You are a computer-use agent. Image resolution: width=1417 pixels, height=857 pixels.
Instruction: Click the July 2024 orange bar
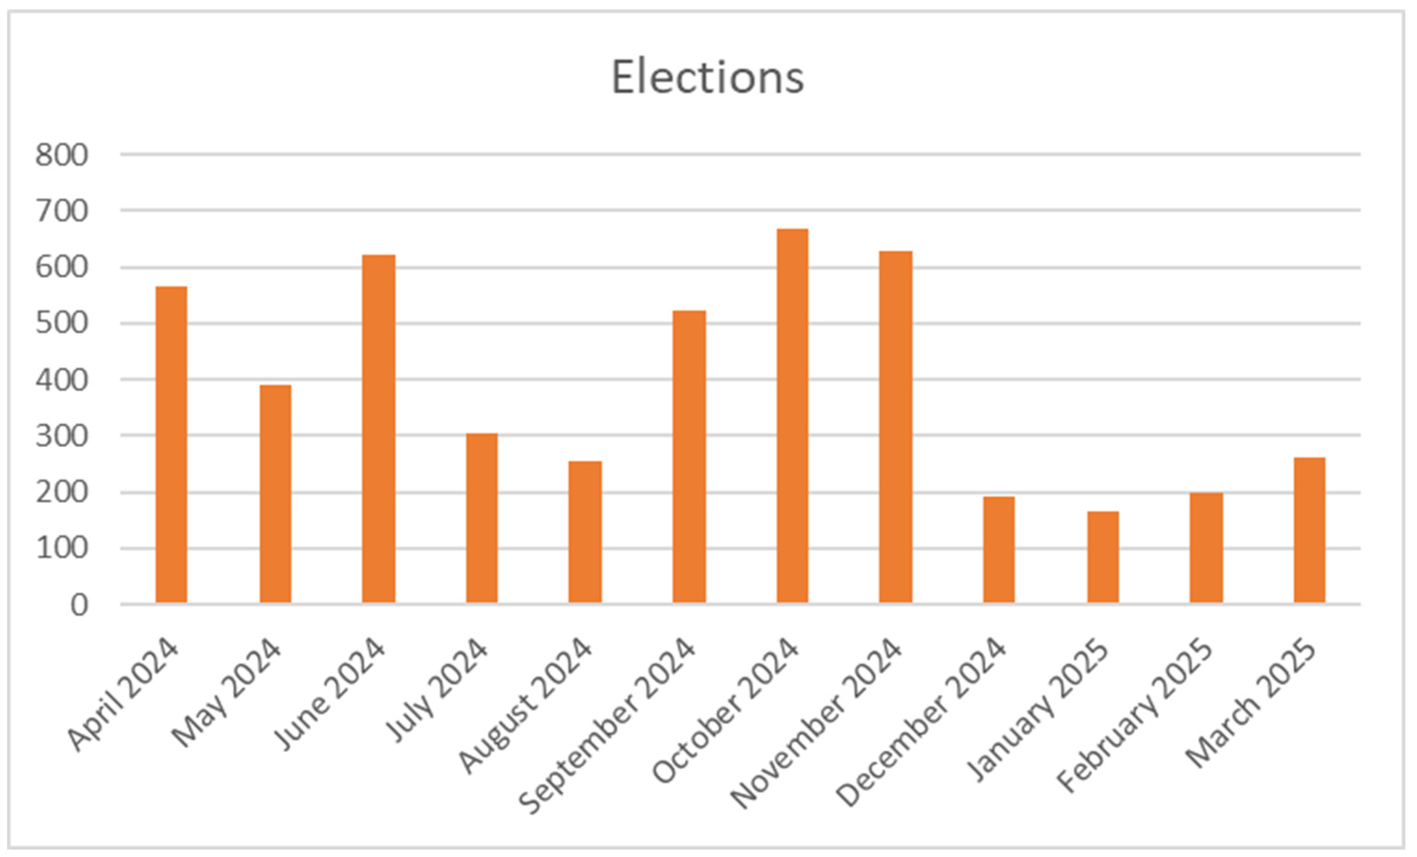(x=482, y=518)
